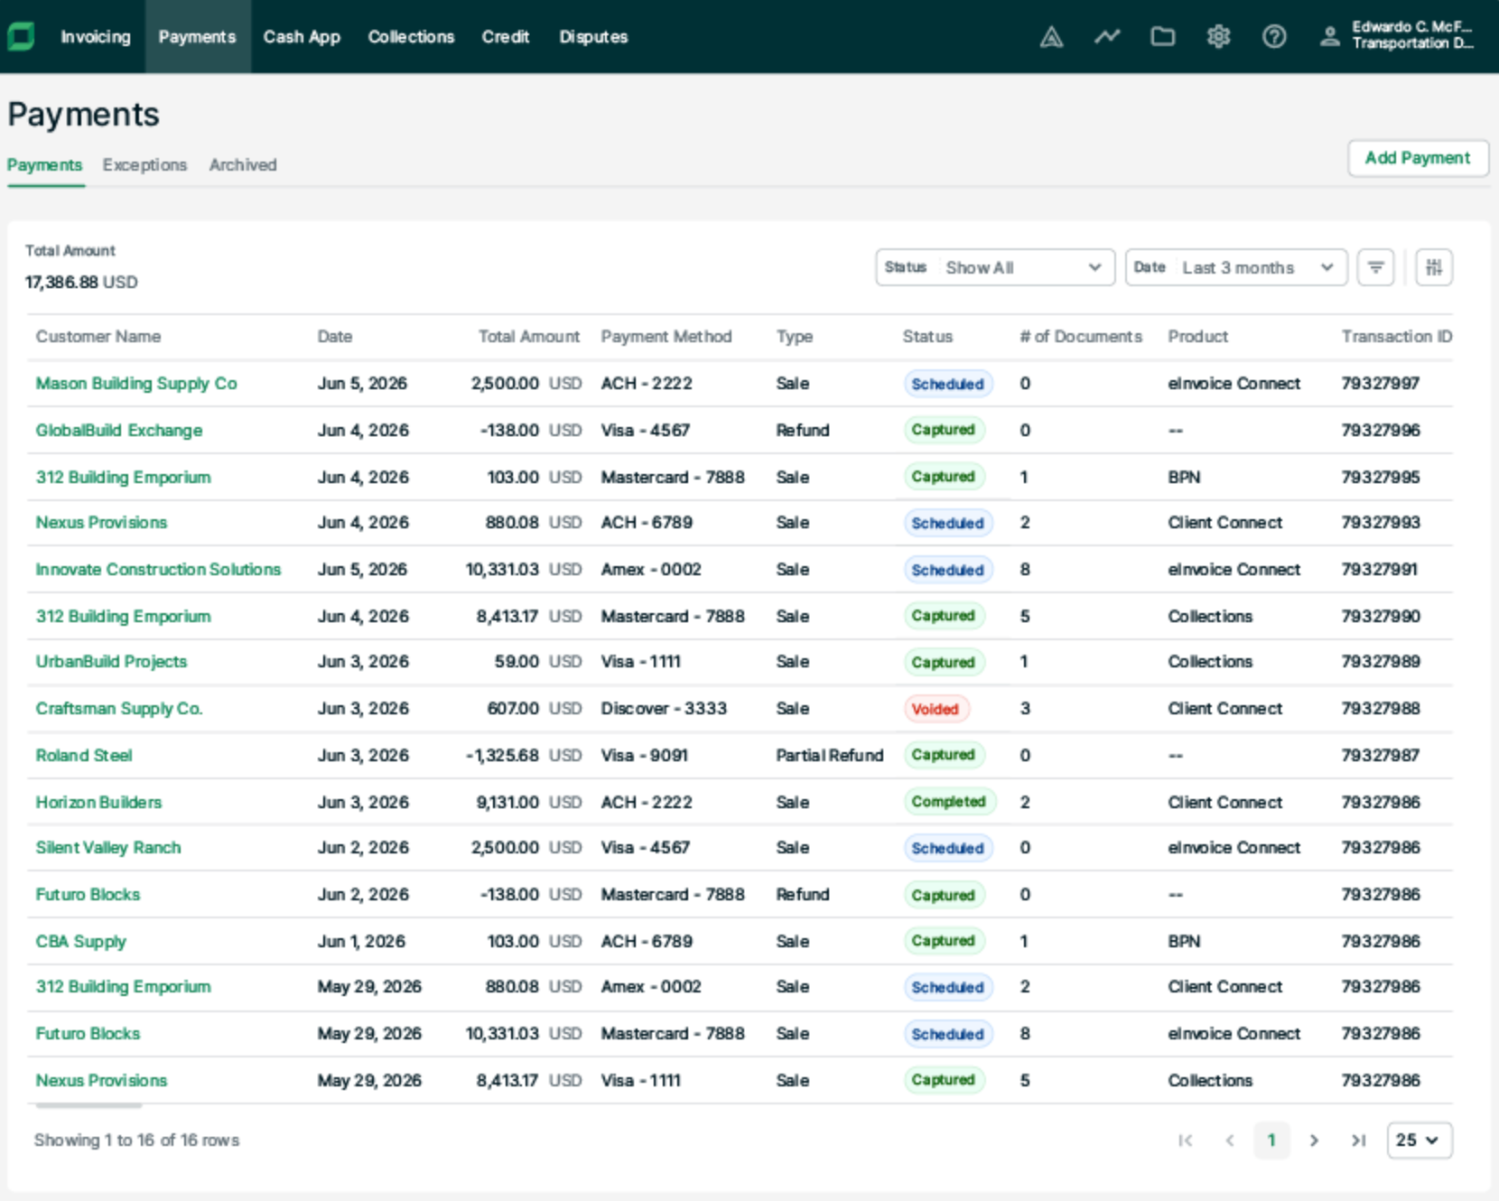The width and height of the screenshot is (1499, 1201).
Task: Open the alerts triangle icon
Action: [x=1051, y=37]
